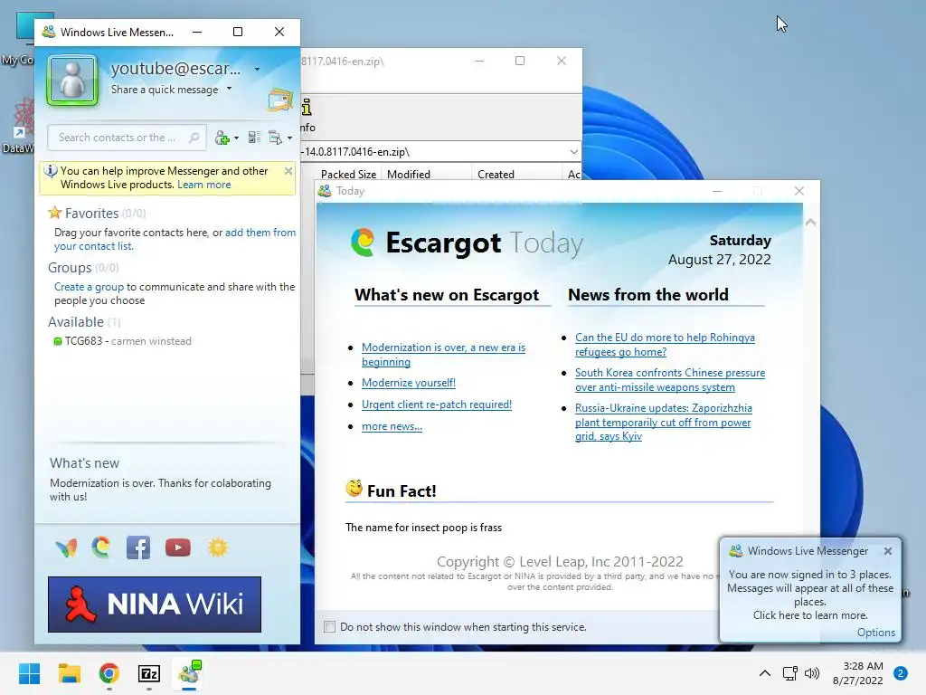This screenshot has height=695, width=926.
Task: Launch Google Chrome from the taskbar
Action: click(109, 673)
